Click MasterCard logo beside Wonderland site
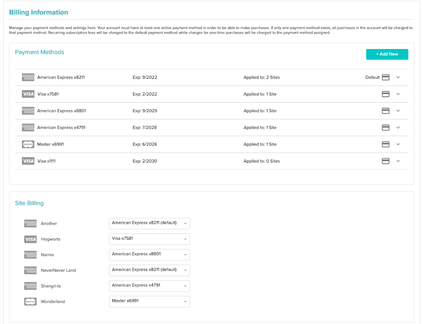This screenshot has height=324, width=423. coord(30,301)
